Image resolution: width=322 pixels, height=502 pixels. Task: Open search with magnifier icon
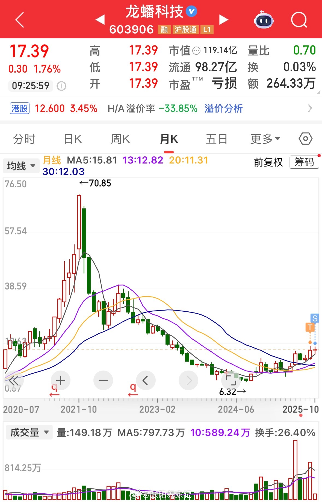click(x=299, y=20)
